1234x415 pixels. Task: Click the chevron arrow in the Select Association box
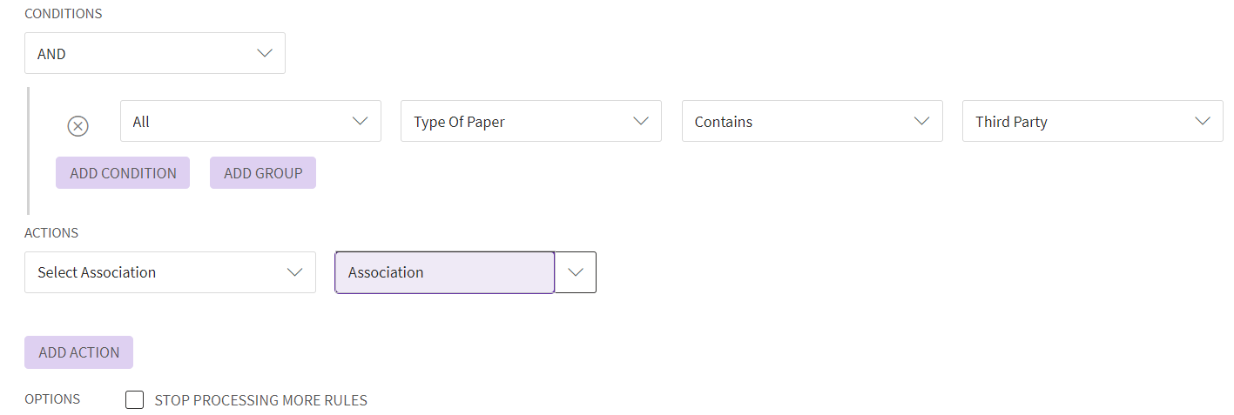tap(295, 272)
